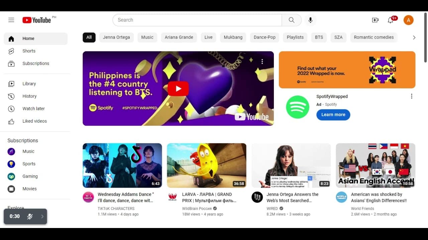Open Jenna Ortega Answers video title
The width and height of the screenshot is (428, 240).
pyautogui.click(x=293, y=197)
